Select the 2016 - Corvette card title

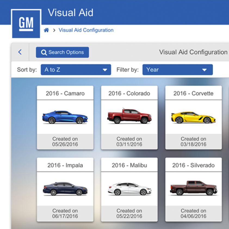coord(193,93)
